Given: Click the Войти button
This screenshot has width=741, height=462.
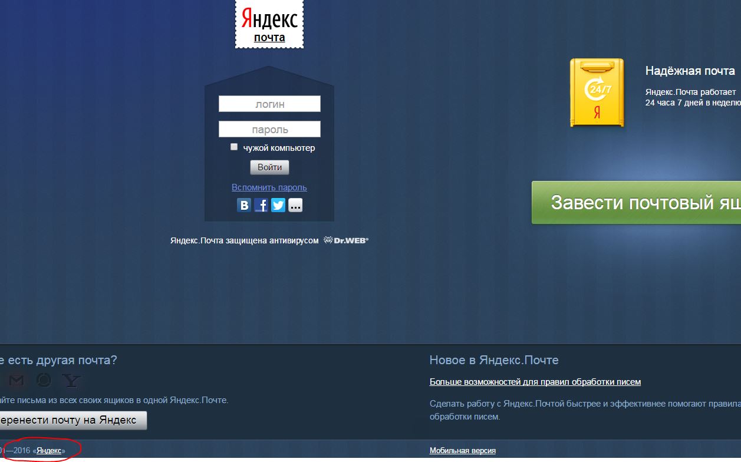Looking at the screenshot, I should pos(269,167).
